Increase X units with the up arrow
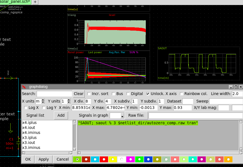This screenshot has width=243, height=167. 43,100
